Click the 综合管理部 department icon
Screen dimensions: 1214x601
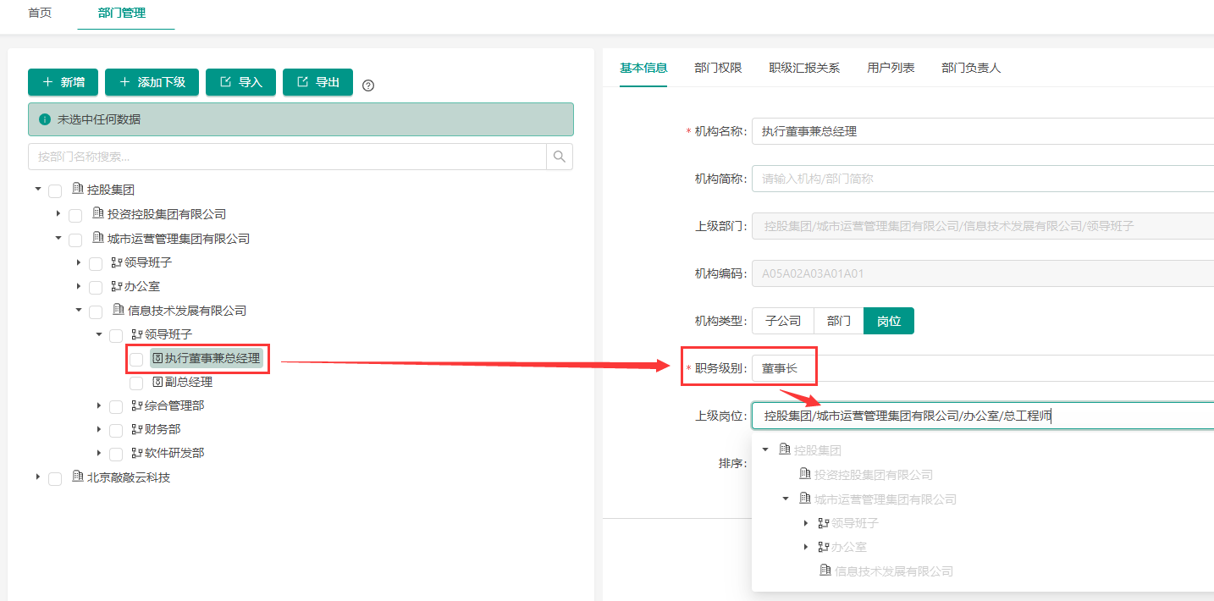pos(137,405)
